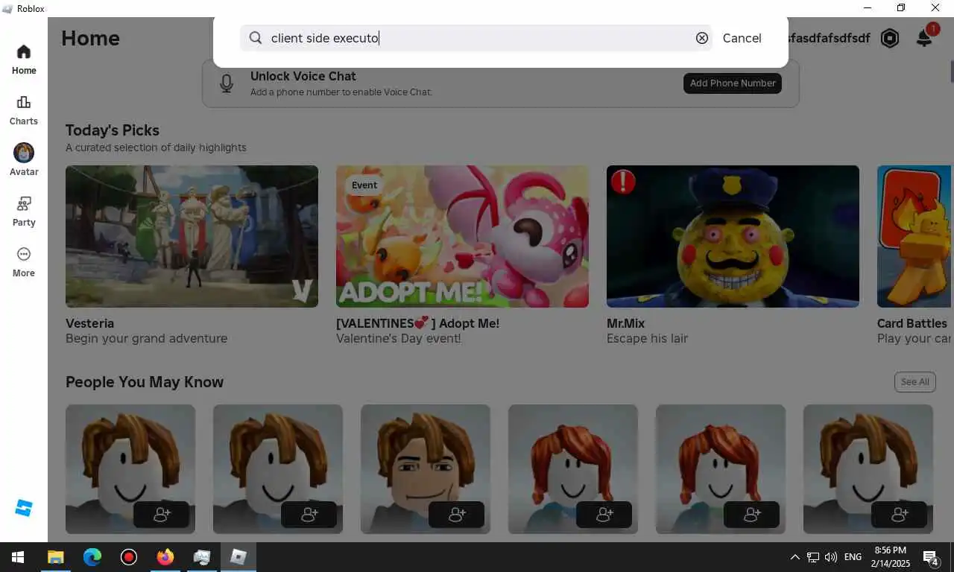Click the Roblox Studio icon in sidebar
The height and width of the screenshot is (572, 954).
pyautogui.click(x=24, y=508)
